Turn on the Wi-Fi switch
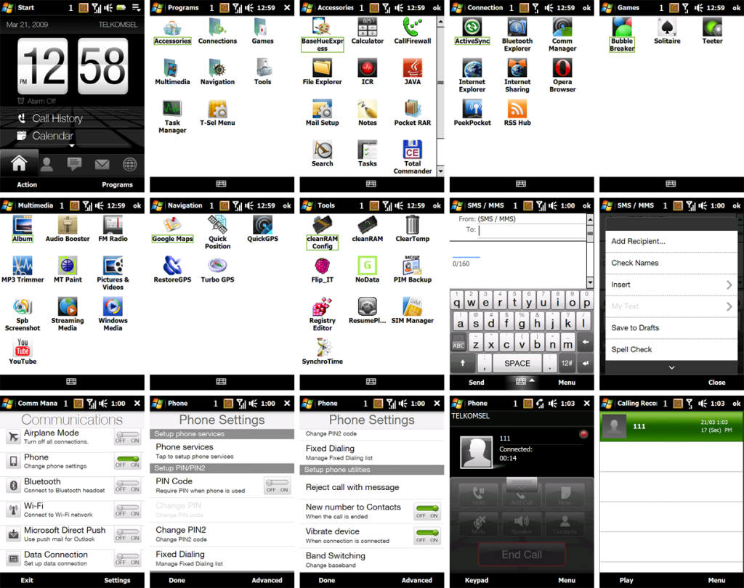744x588 pixels. (128, 510)
